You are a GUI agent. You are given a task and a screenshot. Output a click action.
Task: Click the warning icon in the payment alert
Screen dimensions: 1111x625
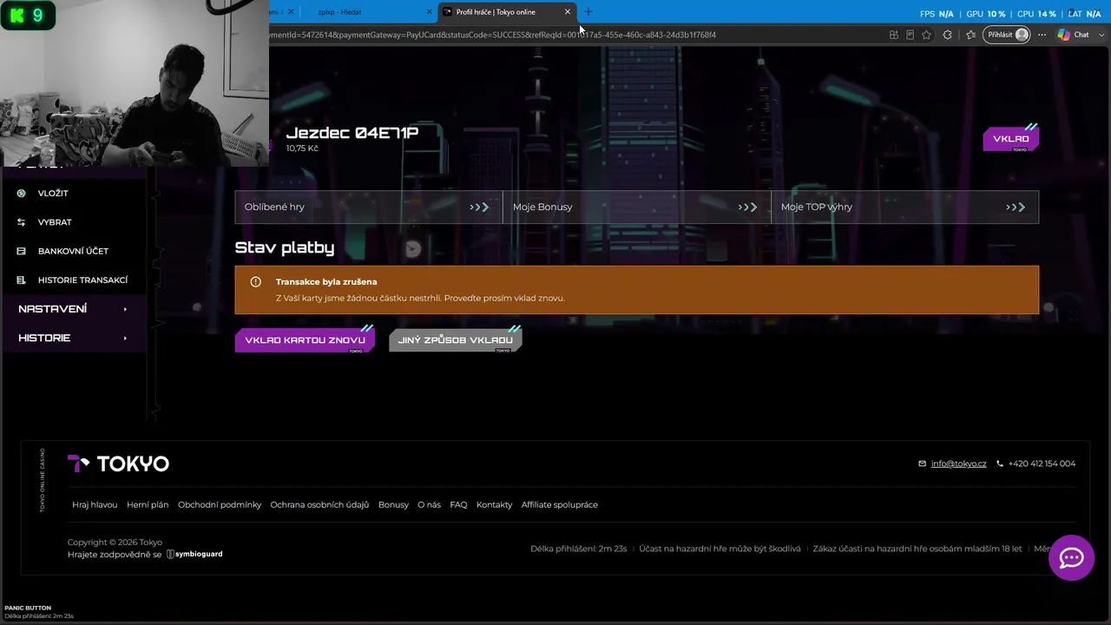coord(255,281)
